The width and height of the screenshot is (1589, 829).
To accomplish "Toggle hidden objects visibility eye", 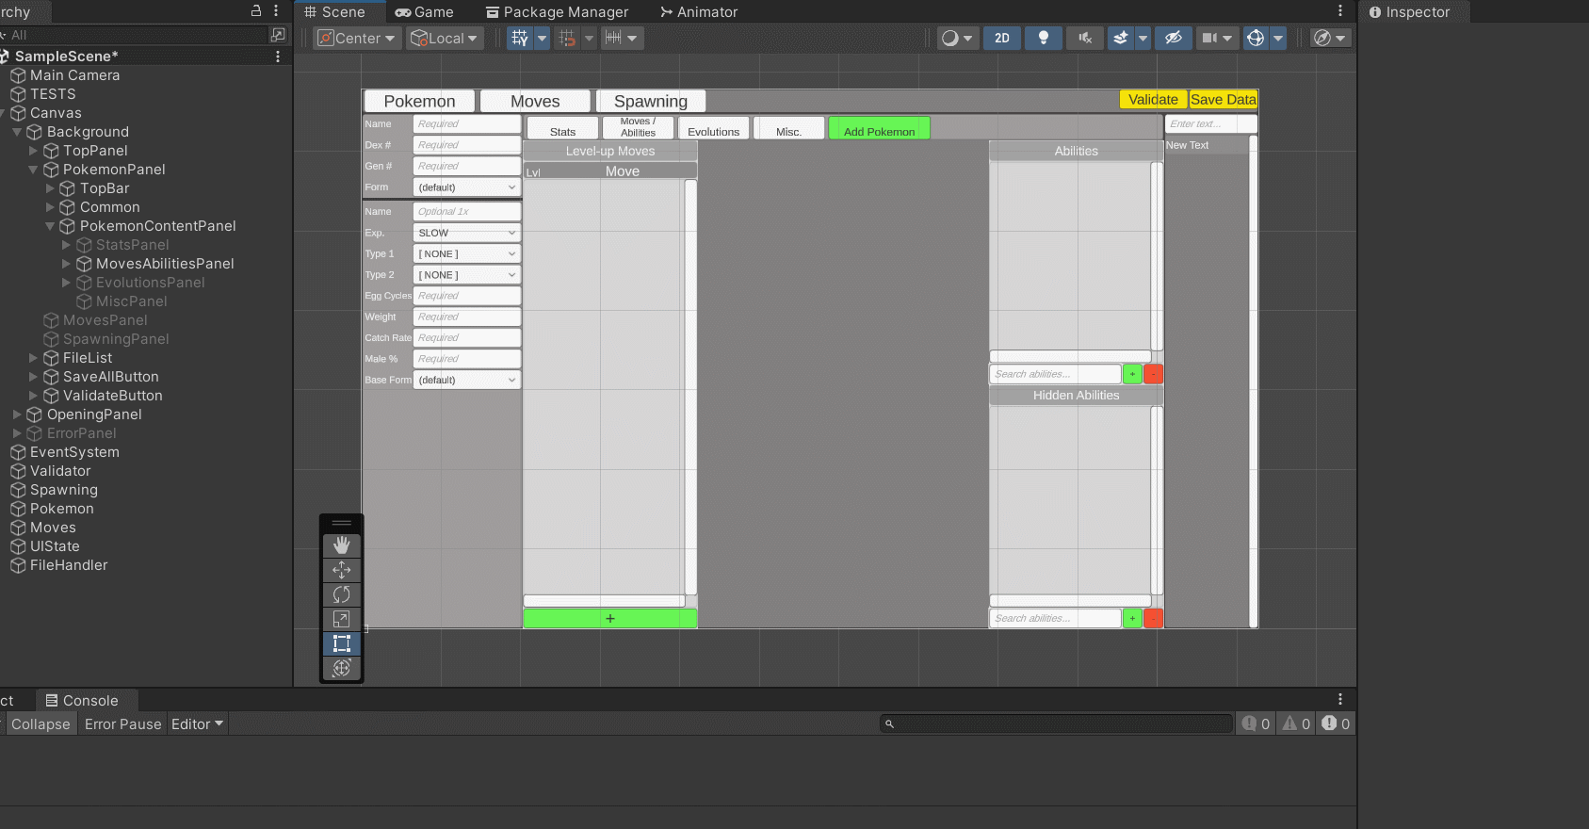I will (1174, 38).
